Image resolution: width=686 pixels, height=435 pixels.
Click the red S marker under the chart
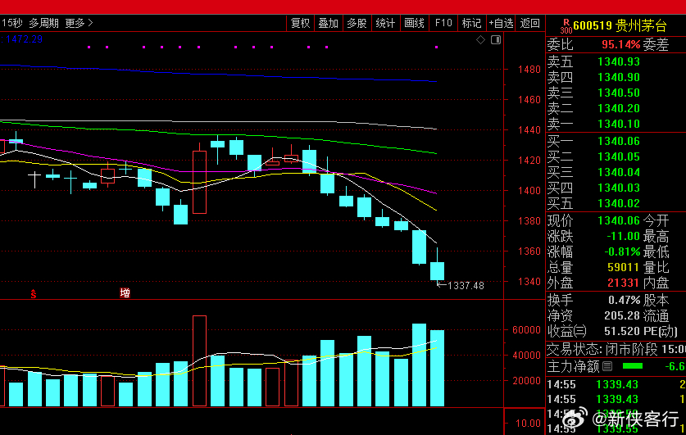(x=34, y=294)
